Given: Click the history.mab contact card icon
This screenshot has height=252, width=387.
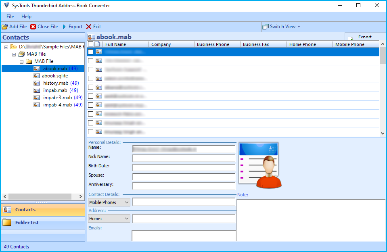Looking at the screenshot, I should coord(37,83).
